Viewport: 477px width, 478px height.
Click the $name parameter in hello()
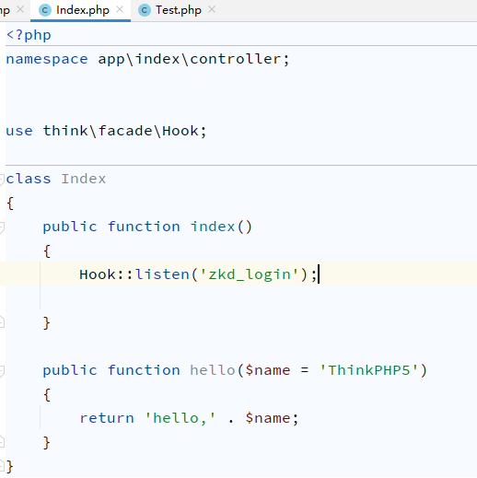point(268,370)
